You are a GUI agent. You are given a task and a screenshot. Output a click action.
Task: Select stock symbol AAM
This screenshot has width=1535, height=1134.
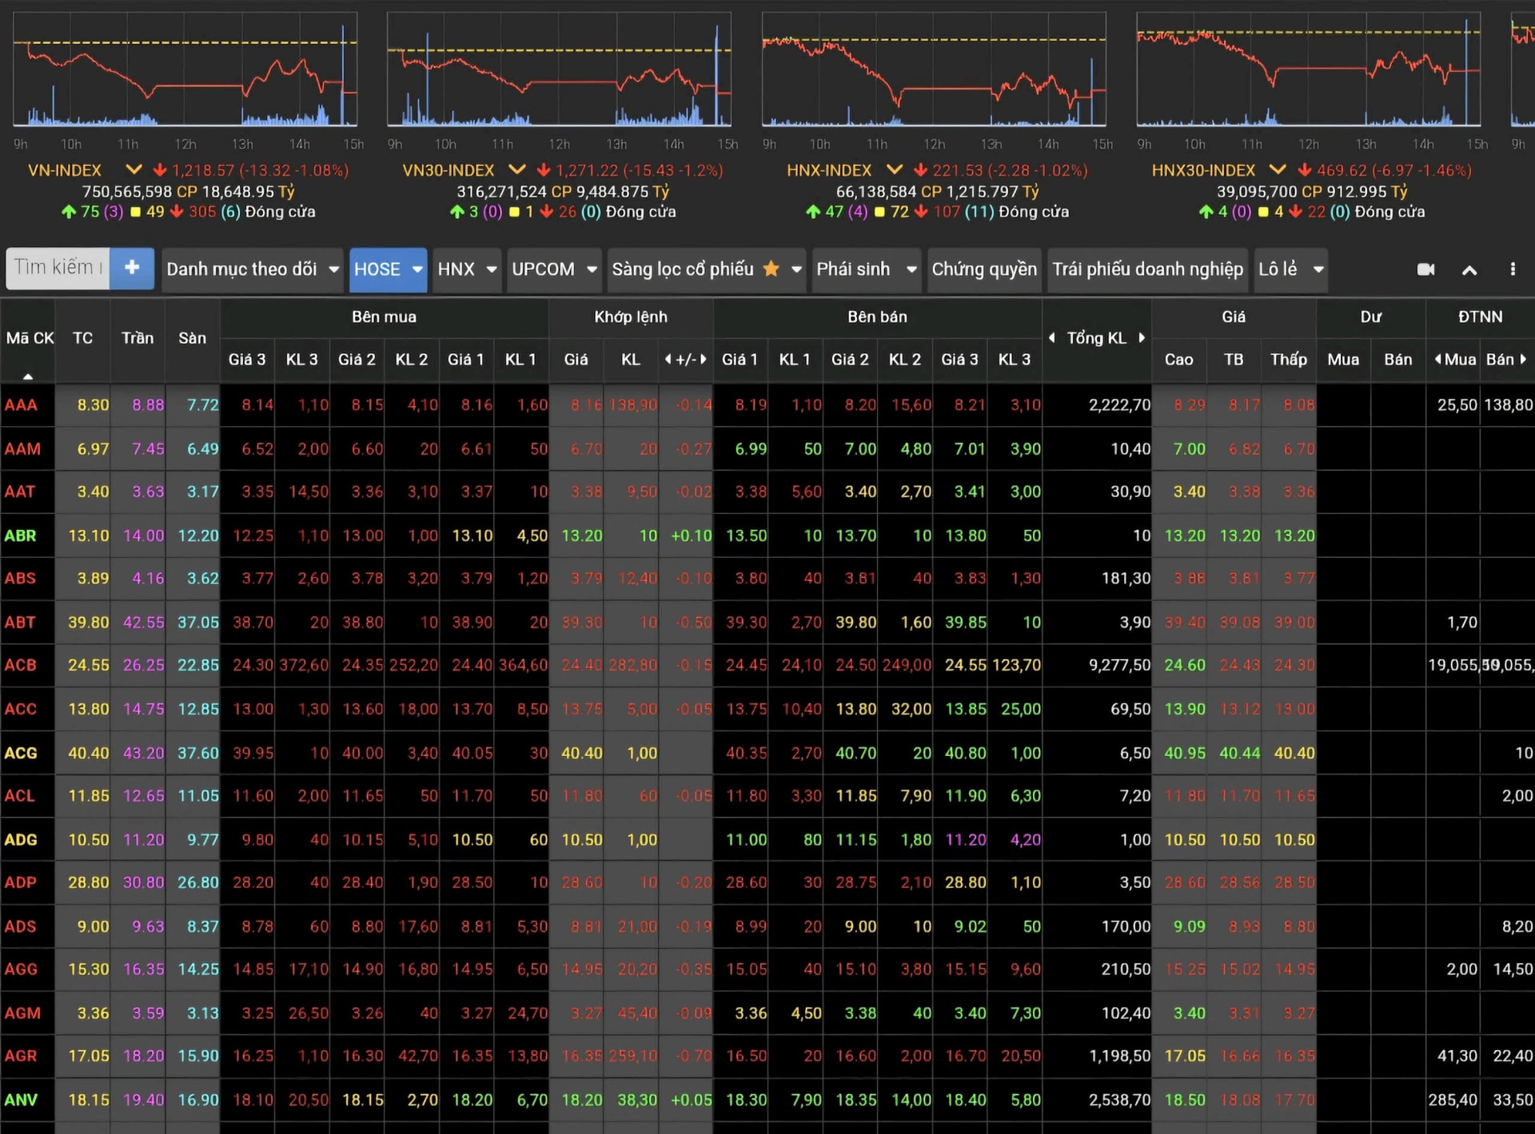[x=22, y=449]
